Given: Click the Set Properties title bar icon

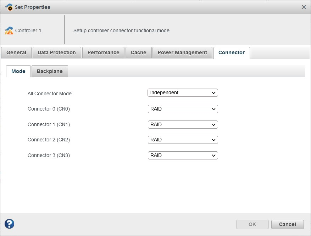Looking at the screenshot, I should [9, 7].
